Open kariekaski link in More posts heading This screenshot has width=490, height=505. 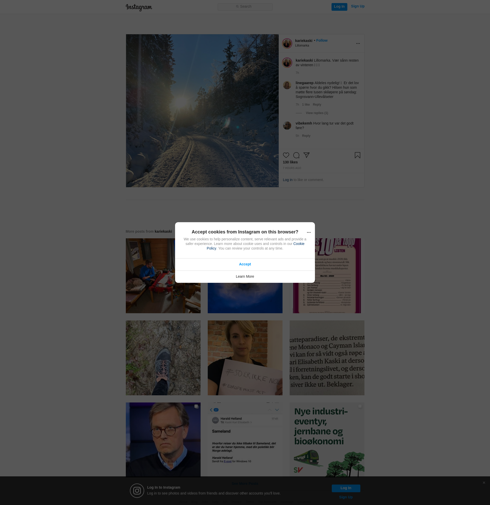163,231
